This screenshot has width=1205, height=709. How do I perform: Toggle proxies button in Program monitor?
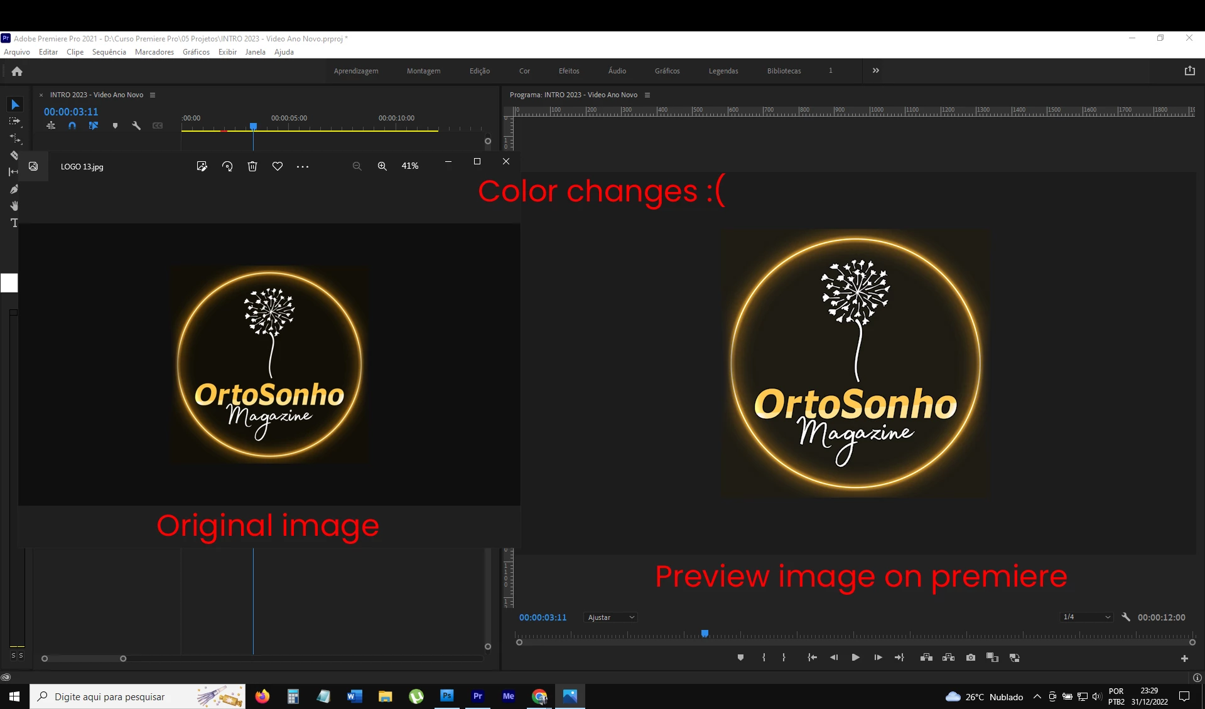tap(1015, 658)
